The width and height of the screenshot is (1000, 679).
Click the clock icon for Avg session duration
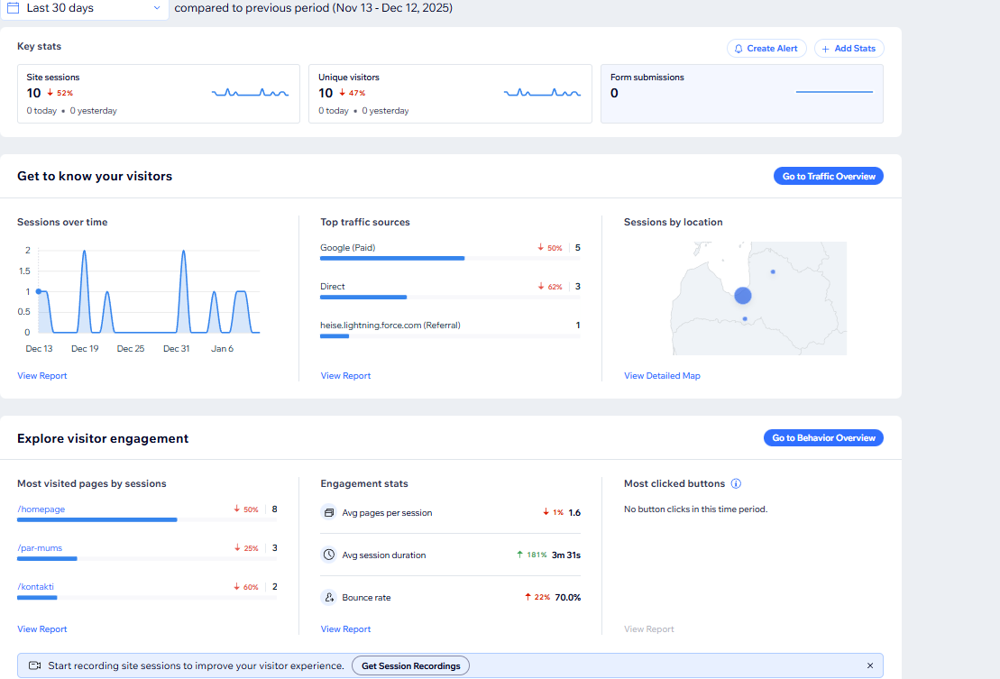pos(329,555)
